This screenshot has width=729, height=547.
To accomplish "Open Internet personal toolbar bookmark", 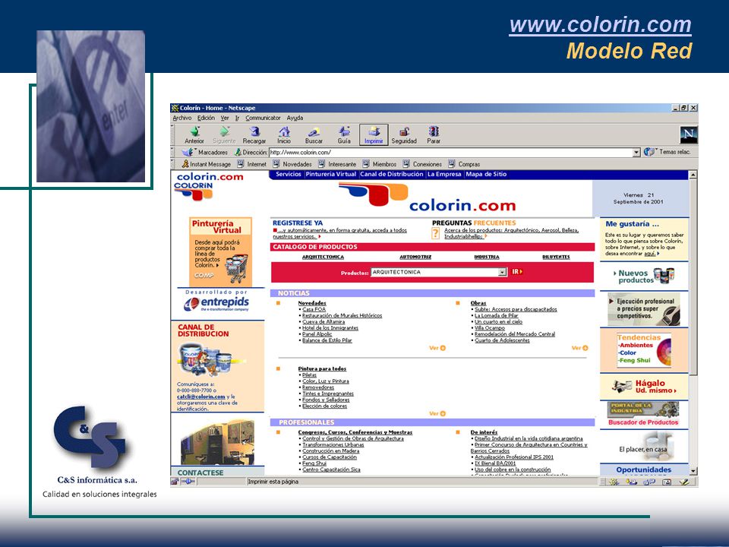I will pos(251,164).
